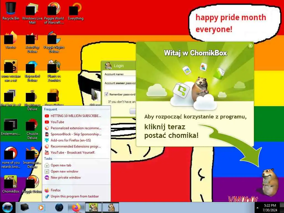Viewport: 284px width, 213px height.
Task: Click the Account owner password field
Action: coord(120,87)
